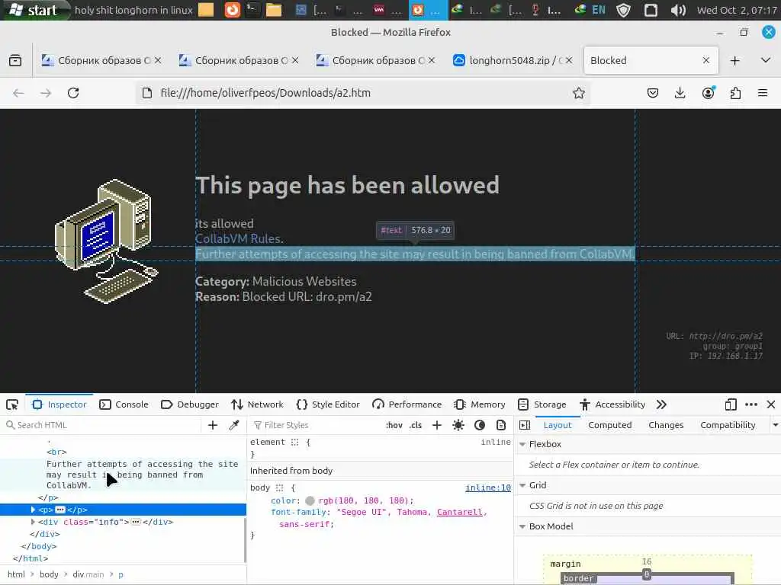Collapse the Grid section
Image resolution: width=781 pixels, height=585 pixels.
tap(522, 485)
